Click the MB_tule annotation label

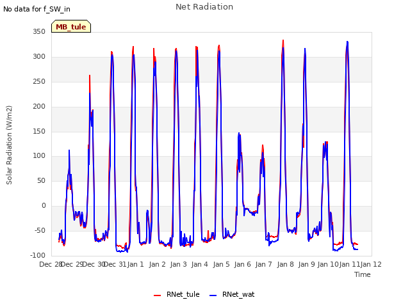pyautogui.click(x=71, y=27)
